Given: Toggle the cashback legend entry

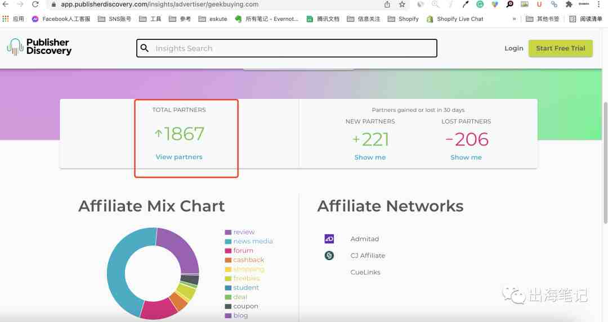Looking at the screenshot, I should (x=244, y=260).
